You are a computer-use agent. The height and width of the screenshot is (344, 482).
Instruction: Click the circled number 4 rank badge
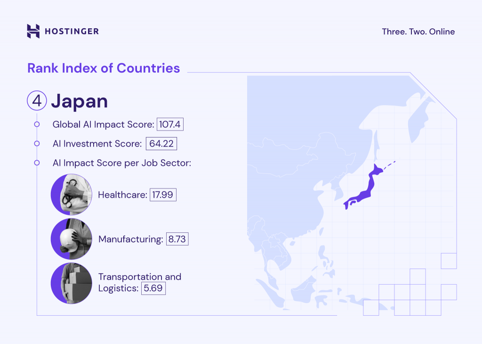[x=37, y=101]
